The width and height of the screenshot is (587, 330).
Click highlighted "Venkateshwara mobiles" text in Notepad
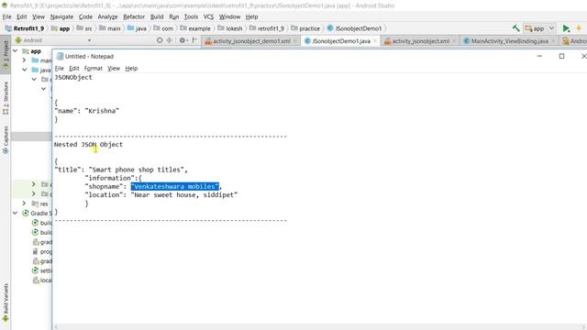175,186
